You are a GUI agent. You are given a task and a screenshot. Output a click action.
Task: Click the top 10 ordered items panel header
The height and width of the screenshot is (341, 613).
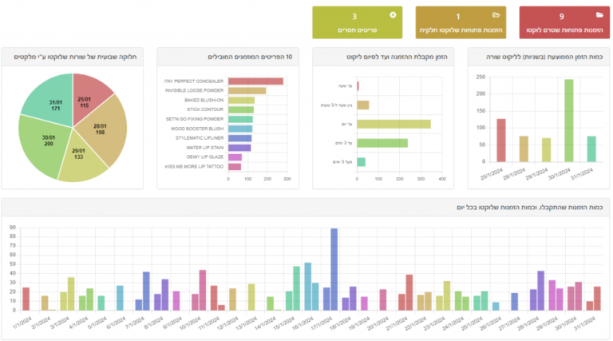[x=227, y=57]
